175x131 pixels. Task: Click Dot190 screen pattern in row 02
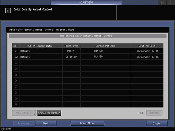(x=106, y=57)
